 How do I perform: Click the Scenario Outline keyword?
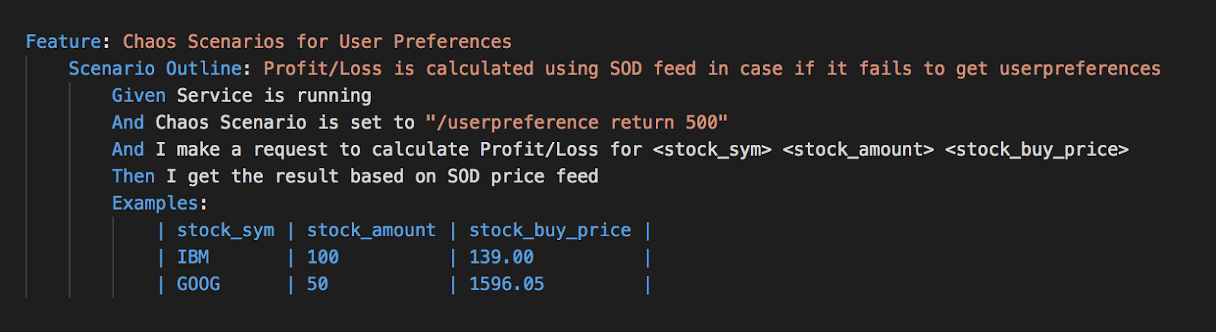(155, 68)
